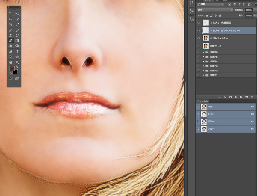Image resolution: width=257 pixels, height=196 pixels.
Task: Select the Dodge tool
Action: point(18,46)
